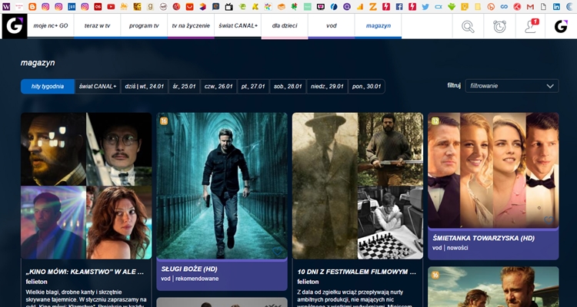The height and width of the screenshot is (307, 577).
Task: Open the Twitter bird bookmark icon
Action: [x=425, y=6]
